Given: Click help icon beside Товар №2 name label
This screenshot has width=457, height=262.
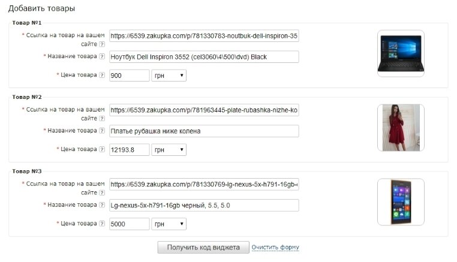Looking at the screenshot, I should (x=102, y=131).
